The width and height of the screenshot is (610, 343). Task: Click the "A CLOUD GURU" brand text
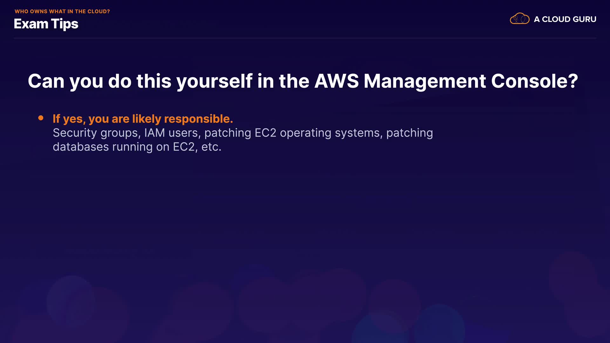pyautogui.click(x=565, y=19)
